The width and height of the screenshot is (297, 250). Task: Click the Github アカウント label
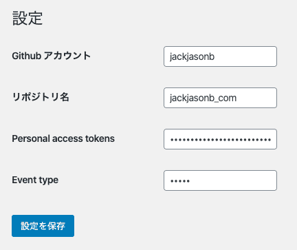[x=52, y=56]
